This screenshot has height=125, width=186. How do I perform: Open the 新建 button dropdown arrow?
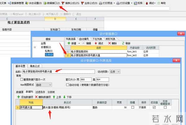79,43
